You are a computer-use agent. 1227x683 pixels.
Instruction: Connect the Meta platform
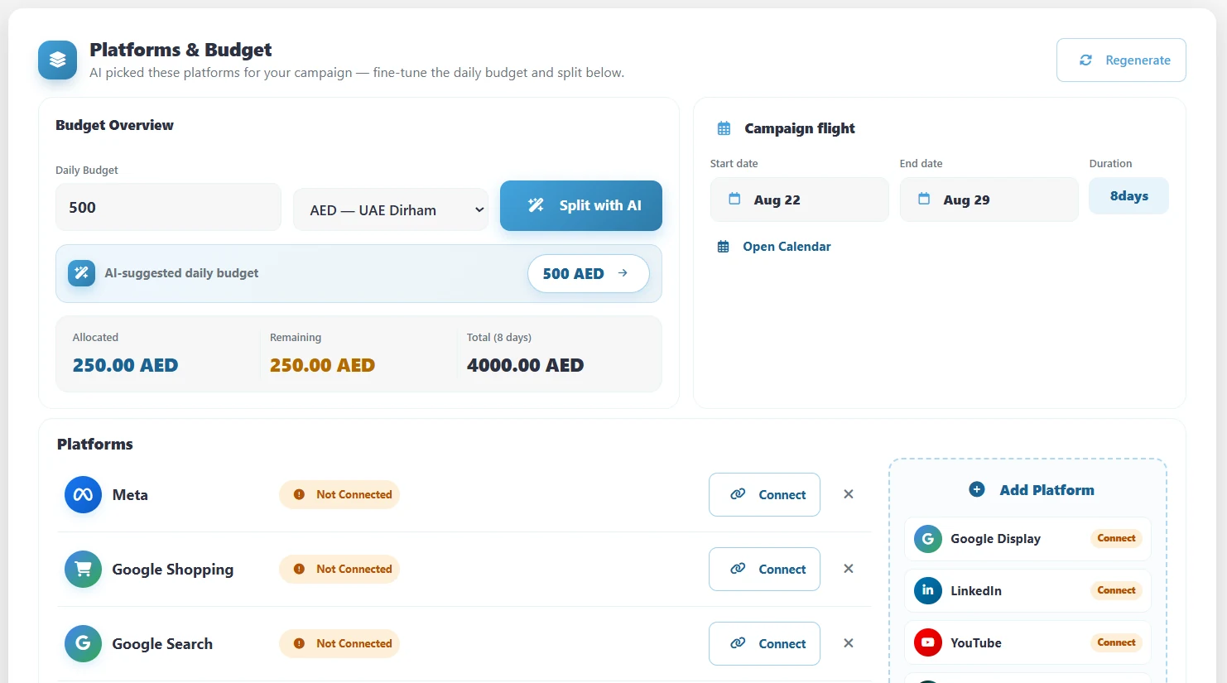point(764,494)
